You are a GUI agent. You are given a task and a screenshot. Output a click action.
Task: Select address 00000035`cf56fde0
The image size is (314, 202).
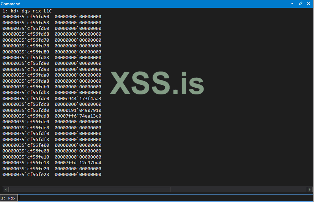26,122
